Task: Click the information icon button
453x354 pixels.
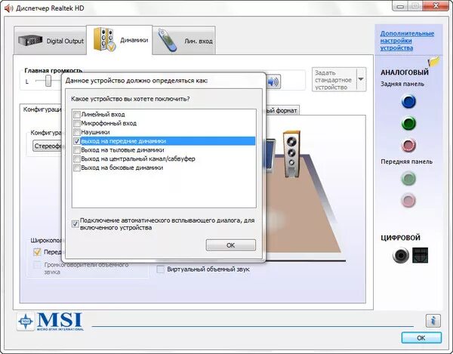Action: pos(433,321)
